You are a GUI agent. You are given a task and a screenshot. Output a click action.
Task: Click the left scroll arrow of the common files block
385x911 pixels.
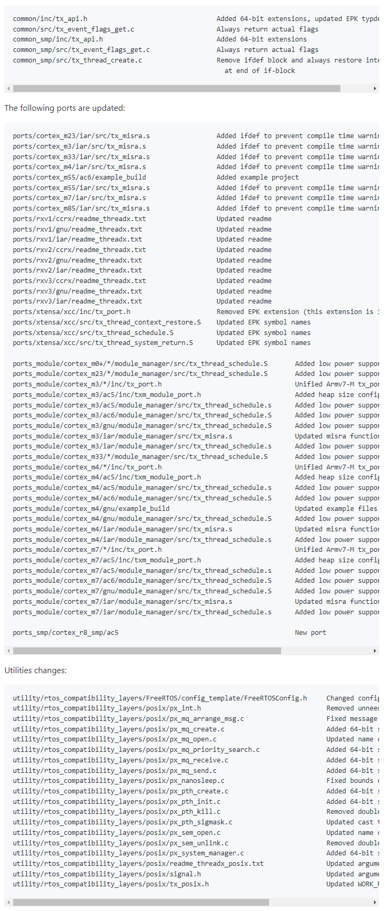[x=8, y=89]
